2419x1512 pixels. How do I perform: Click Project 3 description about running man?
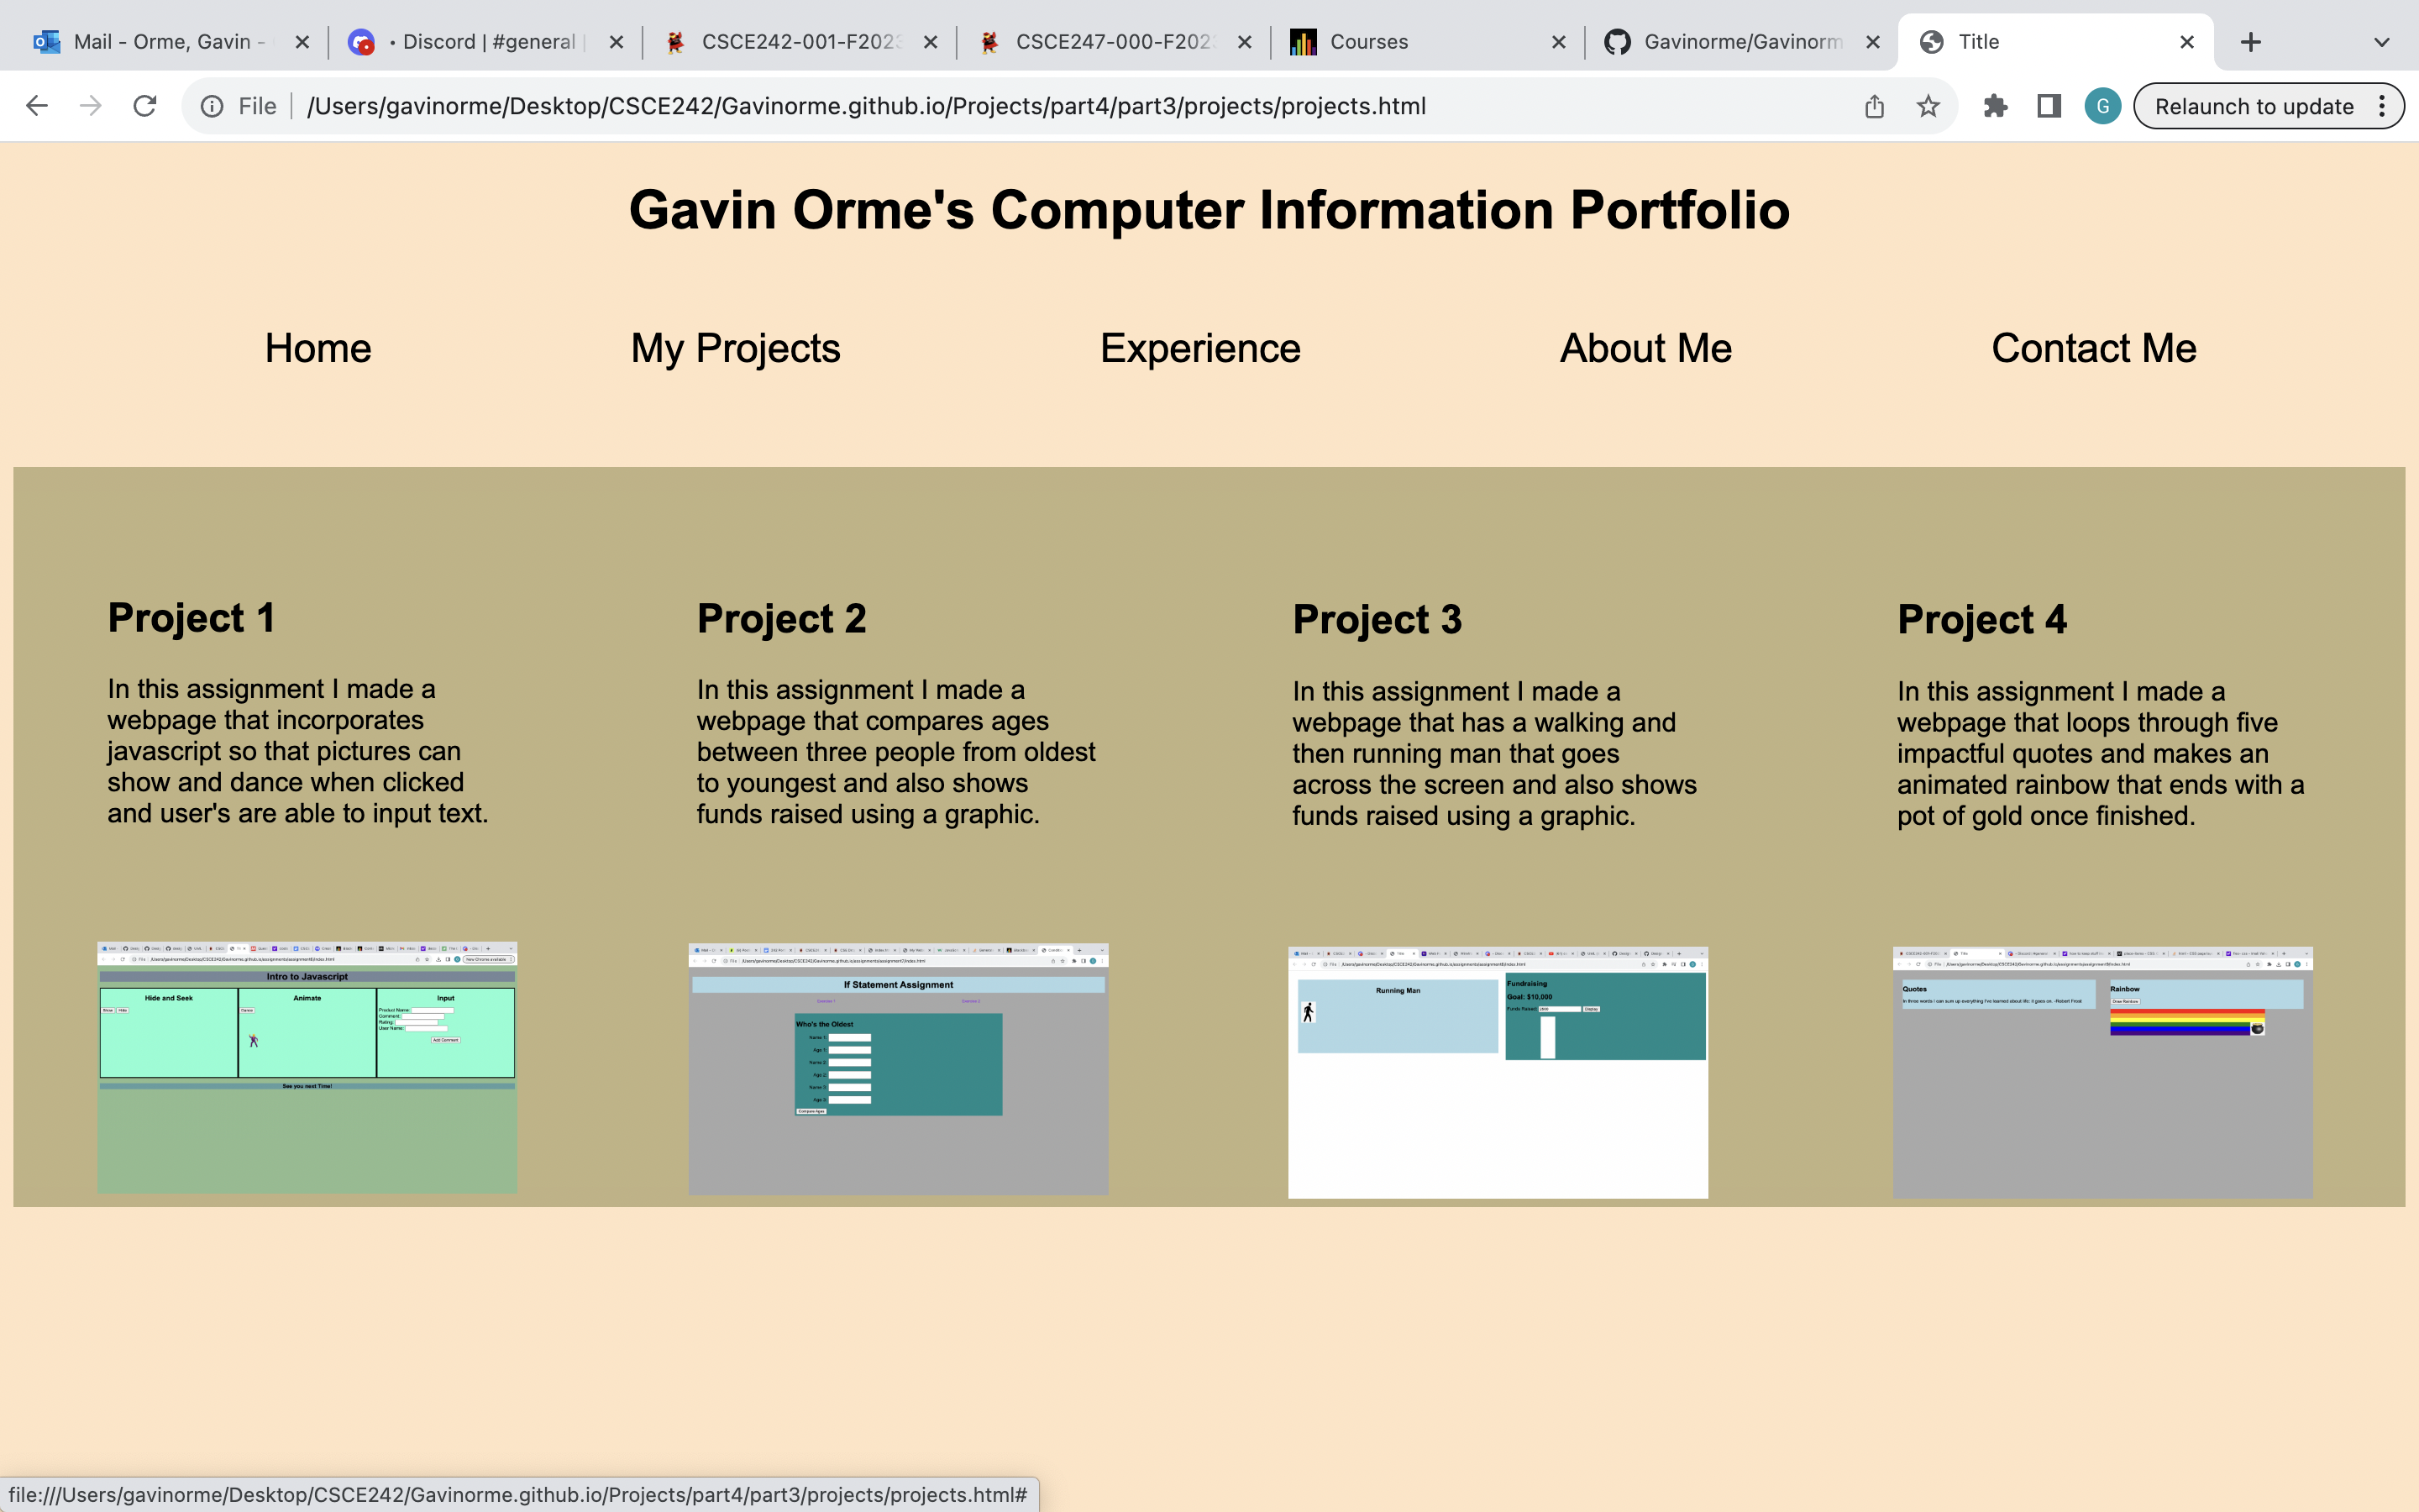point(1494,753)
